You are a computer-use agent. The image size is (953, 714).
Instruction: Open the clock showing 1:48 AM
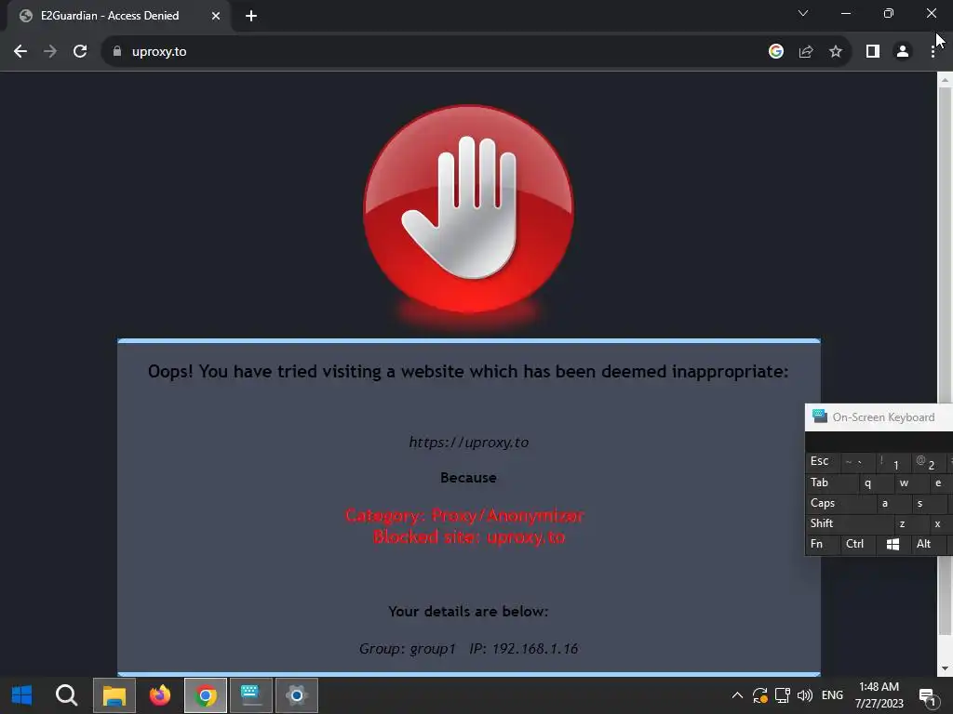point(879,695)
